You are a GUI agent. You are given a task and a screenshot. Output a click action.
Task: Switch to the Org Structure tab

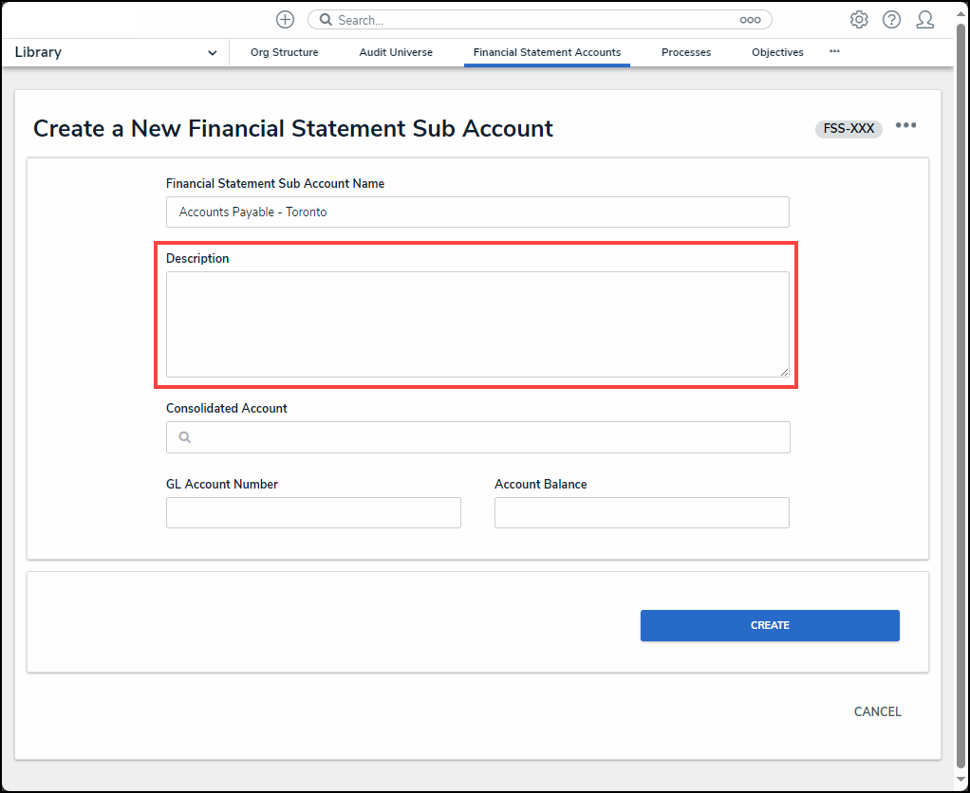click(284, 53)
